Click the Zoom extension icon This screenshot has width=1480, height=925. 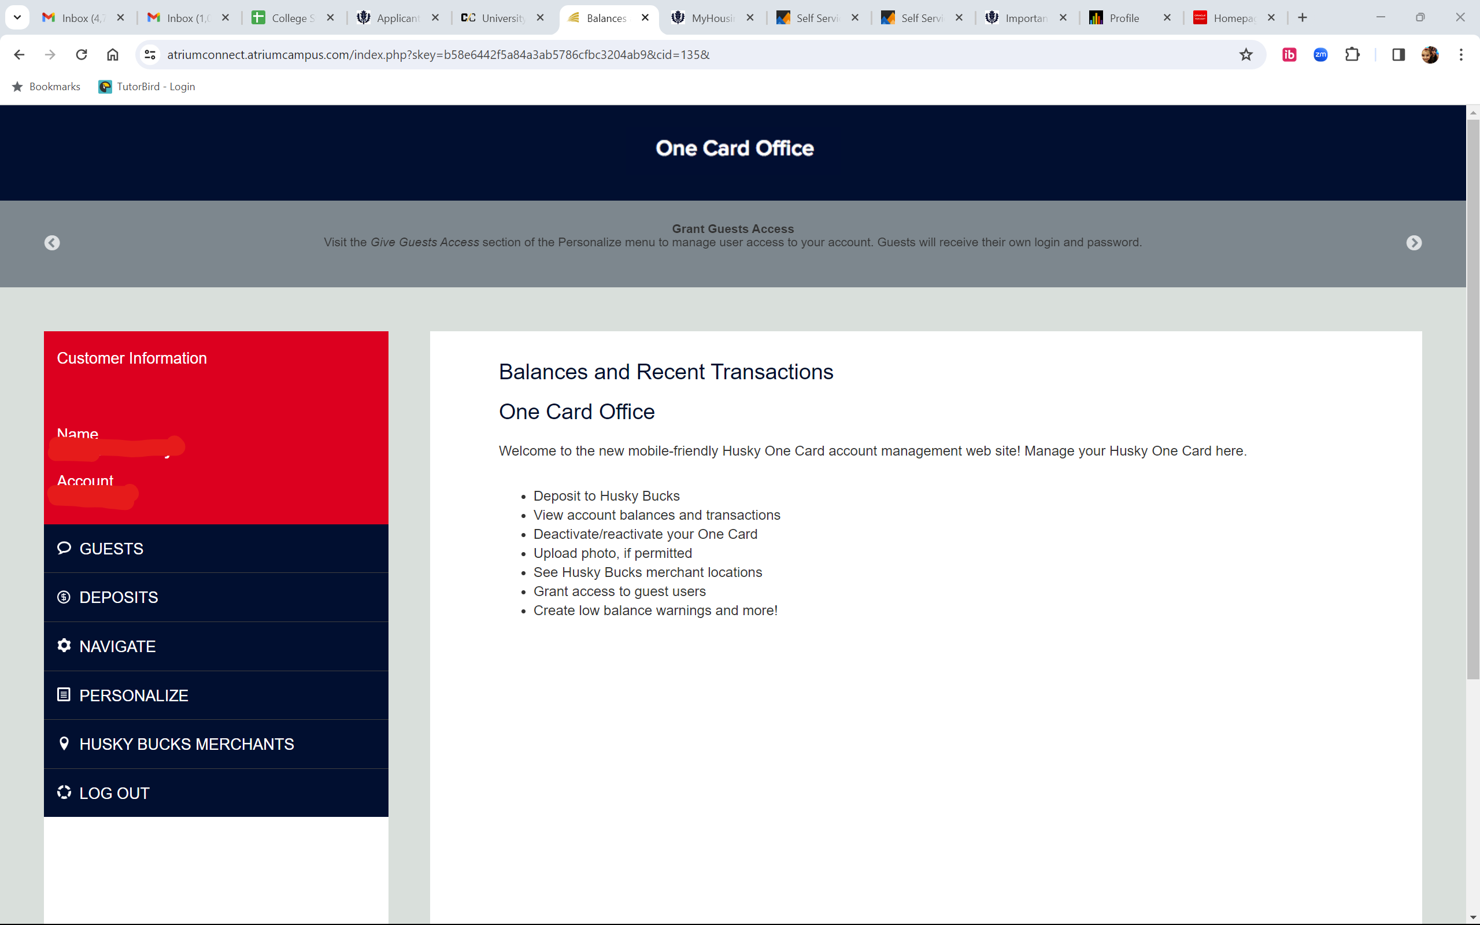pyautogui.click(x=1320, y=54)
